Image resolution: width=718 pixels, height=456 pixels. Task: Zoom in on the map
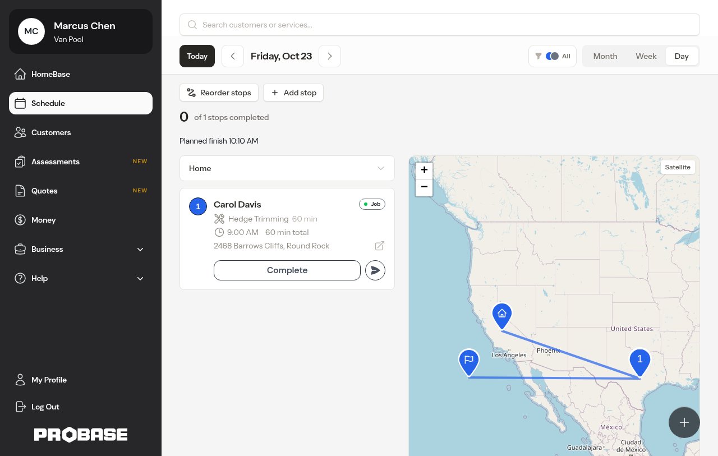point(424,169)
